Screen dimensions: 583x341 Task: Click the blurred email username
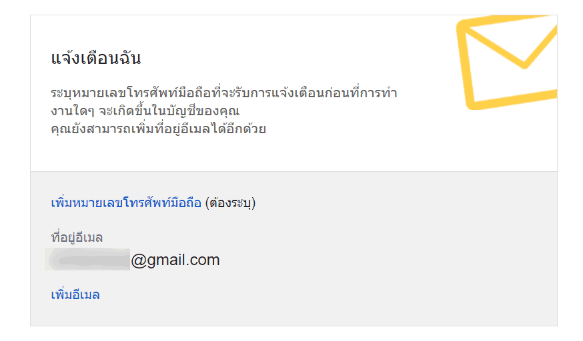87,260
